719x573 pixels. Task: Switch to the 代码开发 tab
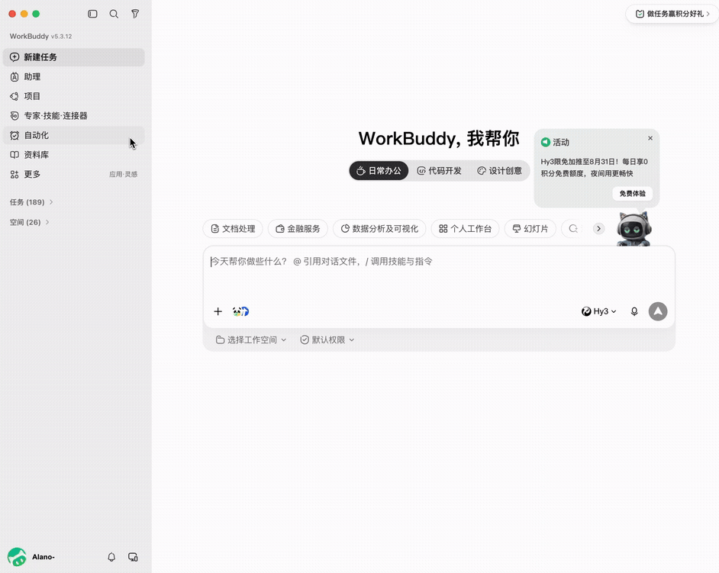440,170
